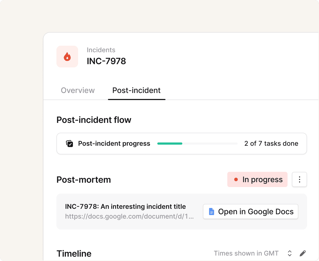Click the timezone swap chevrons near GMT
This screenshot has width=319, height=261.
pyautogui.click(x=290, y=253)
